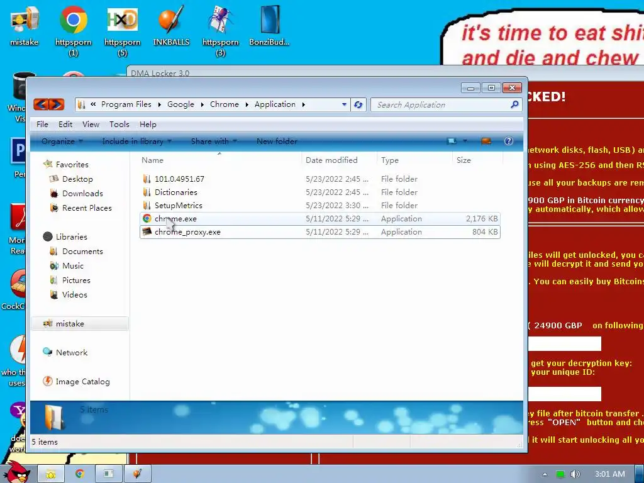Show hidden tray icons arrow

pos(545,474)
